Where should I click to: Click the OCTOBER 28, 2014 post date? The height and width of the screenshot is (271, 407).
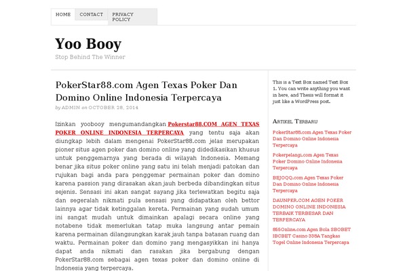tap(113, 108)
